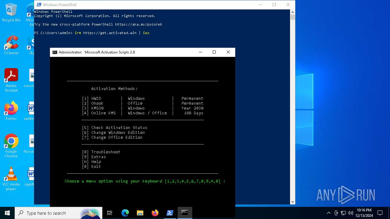
Task: Click the [0] Exit line
Action: coord(91,167)
